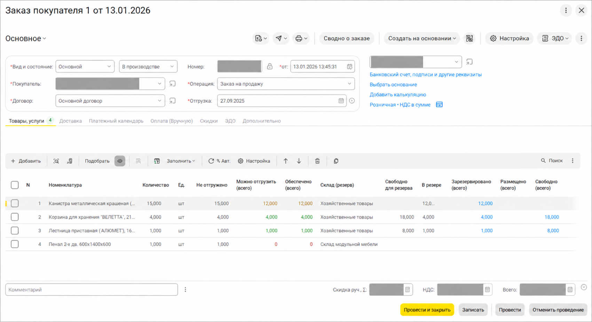Open Банковский счет, подписи и другие реквизиты link

coord(426,74)
